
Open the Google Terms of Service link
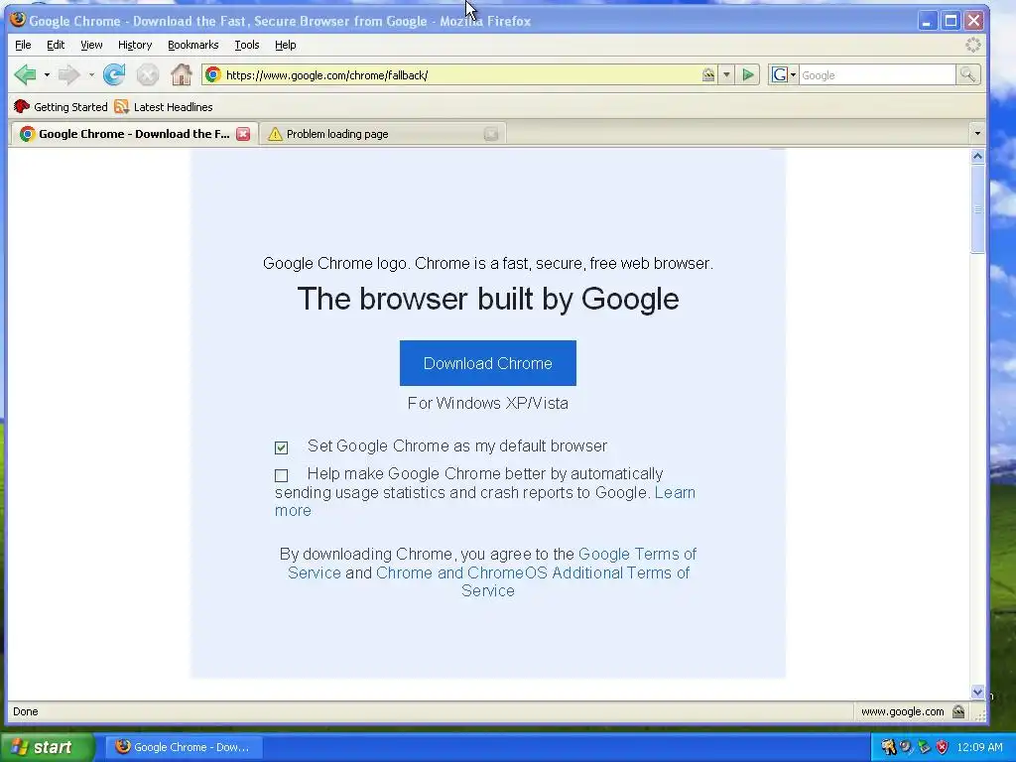coord(637,554)
